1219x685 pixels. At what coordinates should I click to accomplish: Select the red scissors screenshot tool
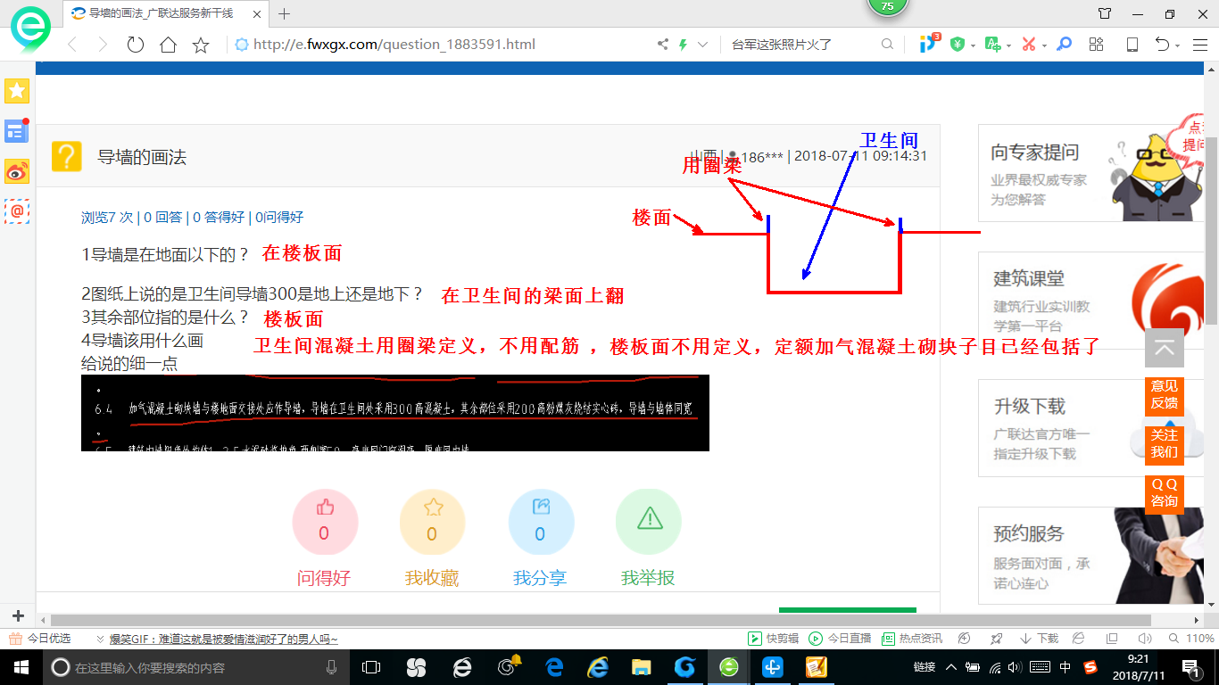1028,45
